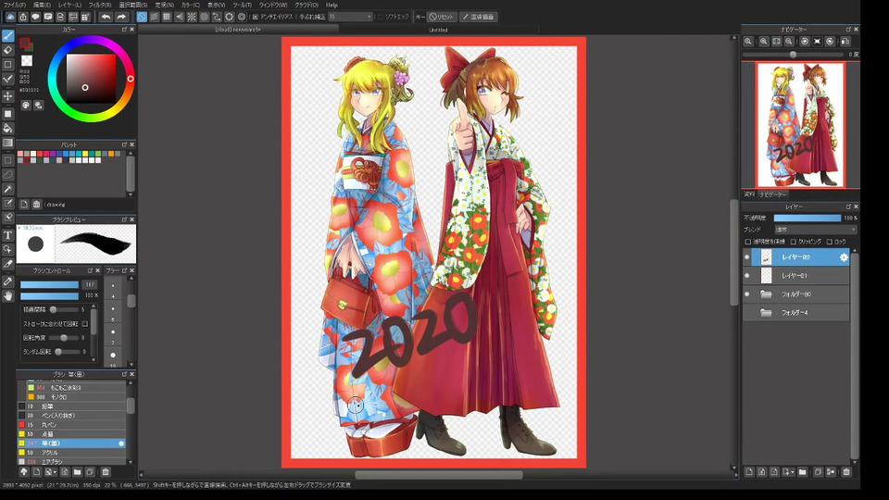The height and width of the screenshot is (500, 889).
Task: Open the Help menu
Action: pos(332,5)
